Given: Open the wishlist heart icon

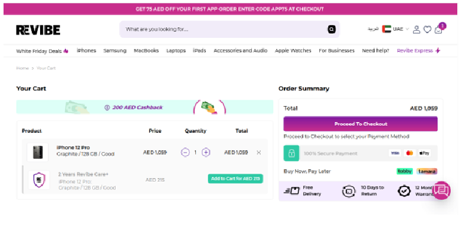Looking at the screenshot, I should [x=427, y=29].
